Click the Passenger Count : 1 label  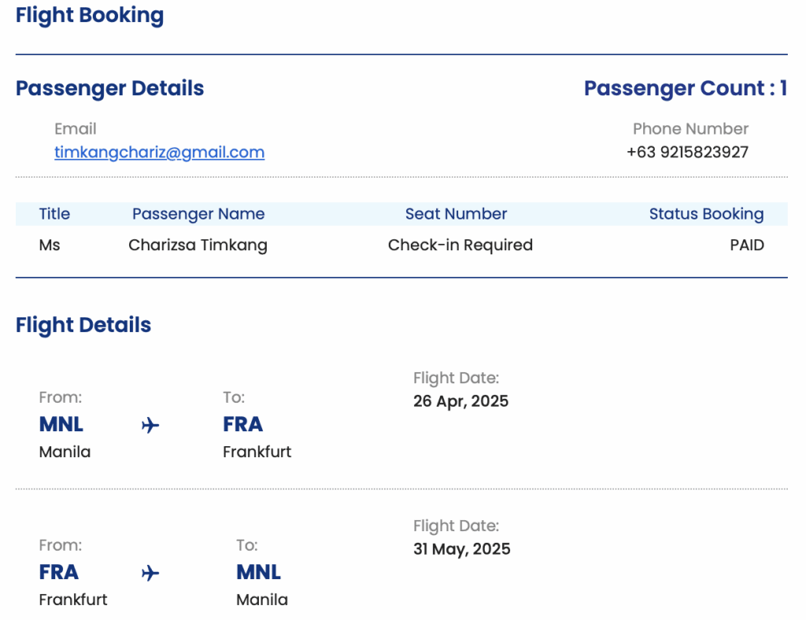(686, 88)
